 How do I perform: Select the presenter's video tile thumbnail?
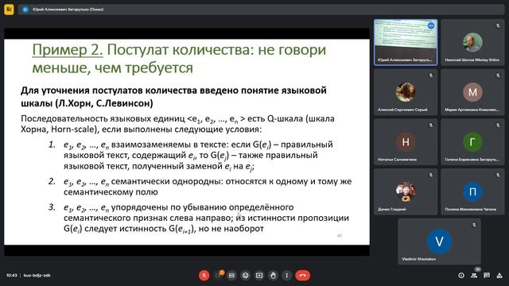[406, 42]
